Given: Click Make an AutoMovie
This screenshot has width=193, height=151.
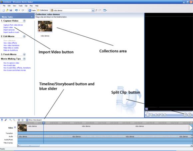Looking at the screenshot, I should point(11,50).
